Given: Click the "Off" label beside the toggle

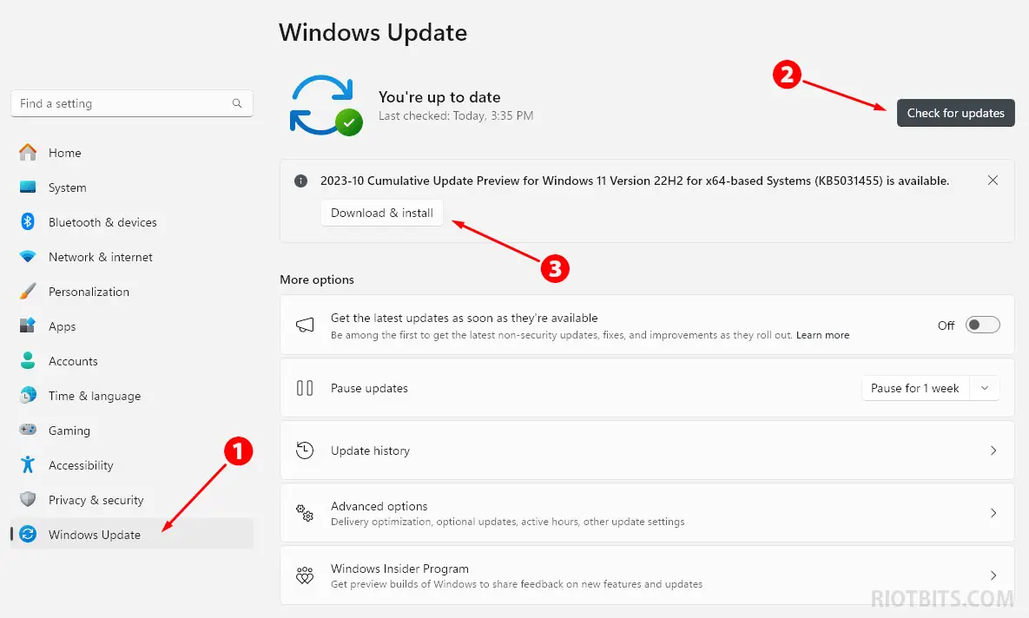Looking at the screenshot, I should pyautogui.click(x=946, y=325).
